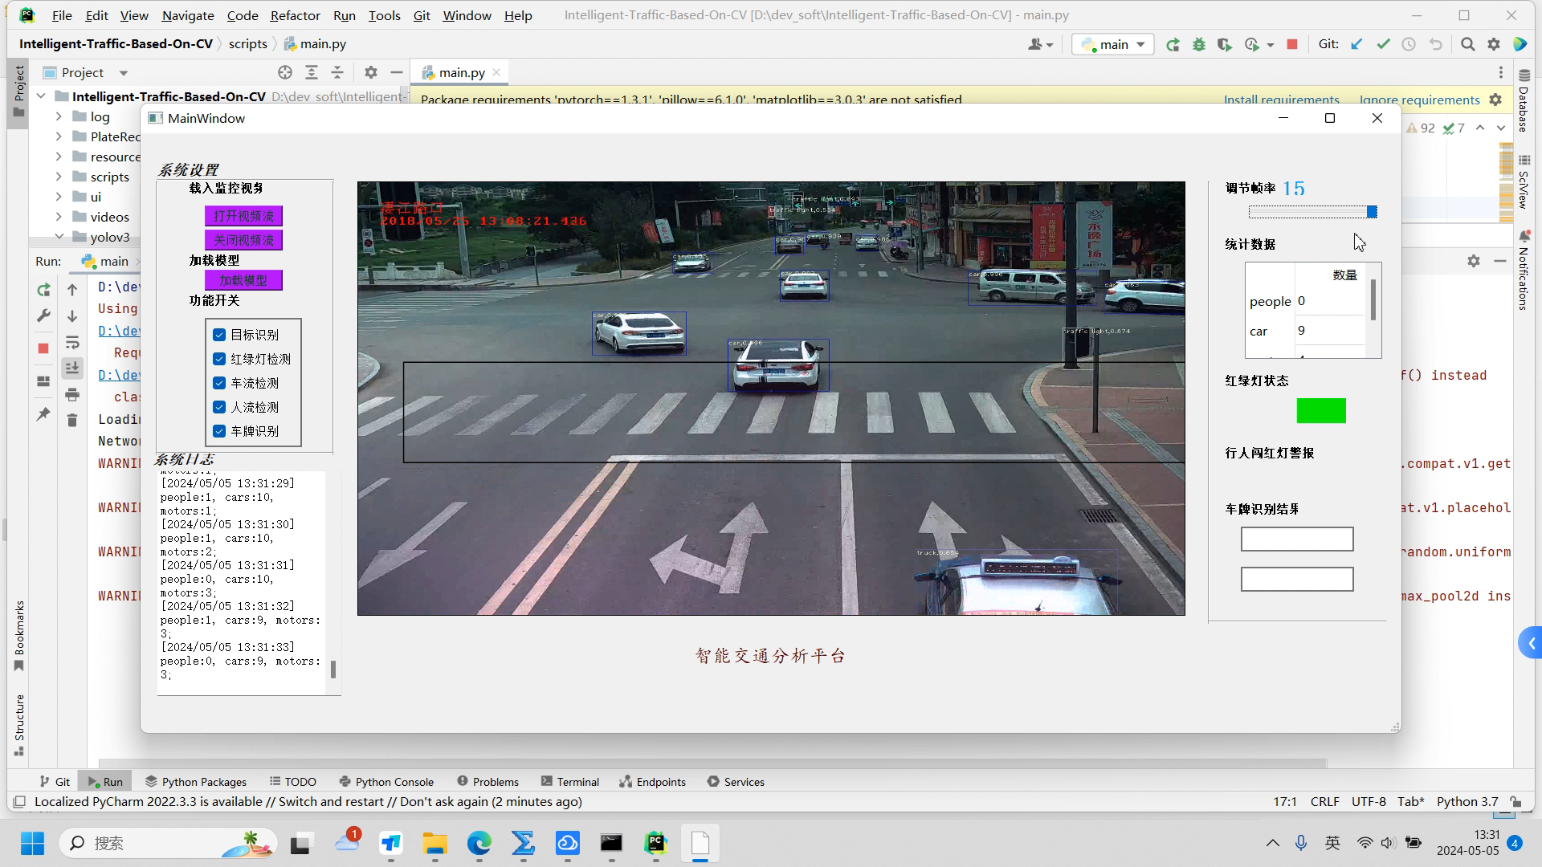Viewport: 1542px width, 867px height.
Task: Hide the Project tool window
Action: click(397, 72)
